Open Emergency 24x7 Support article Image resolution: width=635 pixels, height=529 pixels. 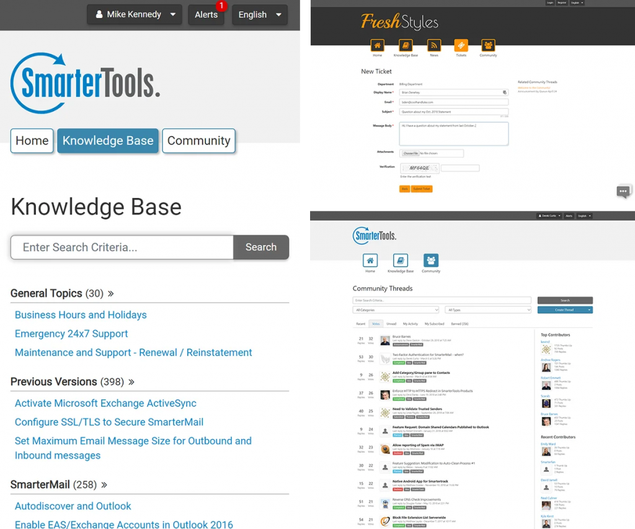point(71,334)
